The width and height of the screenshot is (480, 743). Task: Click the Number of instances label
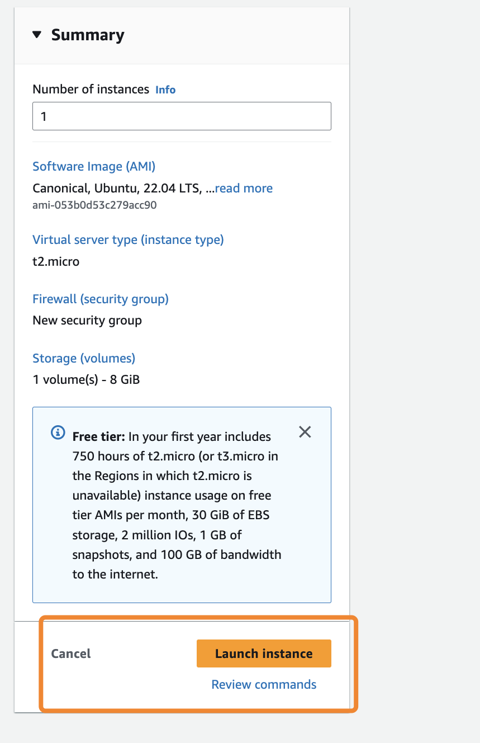[x=91, y=90]
